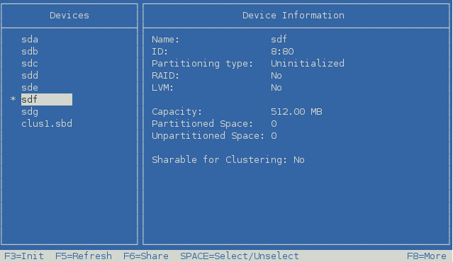Select sde from the device list
Viewport: 453px width, 262px height.
pyautogui.click(x=30, y=88)
